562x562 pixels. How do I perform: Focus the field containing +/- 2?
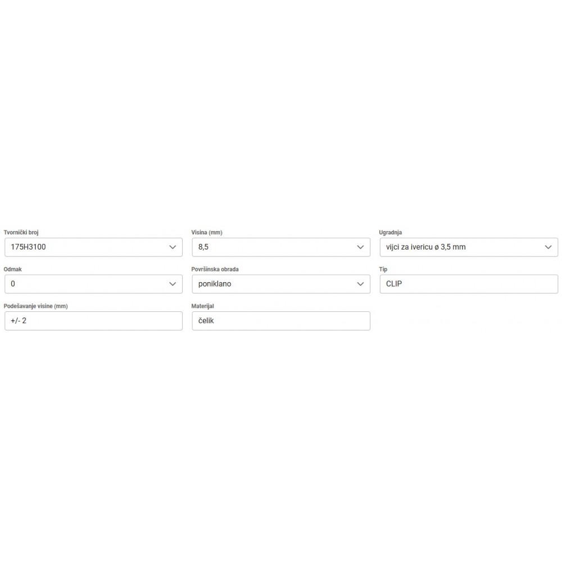[93, 321]
